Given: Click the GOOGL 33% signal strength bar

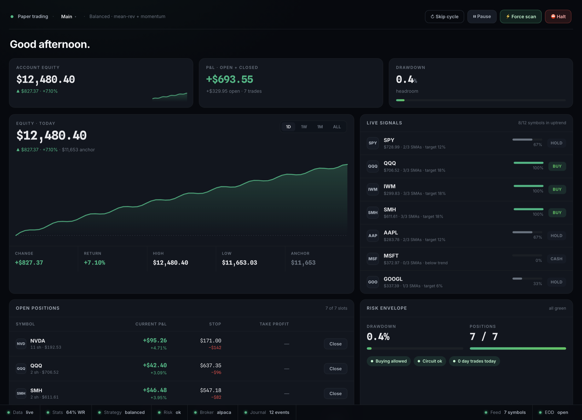Looking at the screenshot, I should coord(527,279).
